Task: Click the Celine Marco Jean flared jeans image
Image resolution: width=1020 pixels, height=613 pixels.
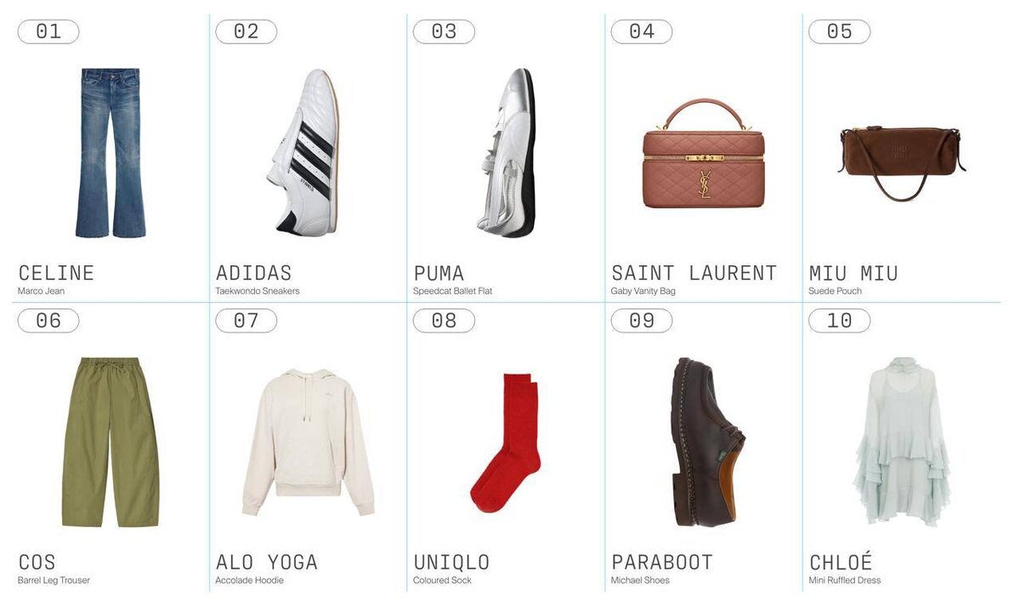Action: 110,153
